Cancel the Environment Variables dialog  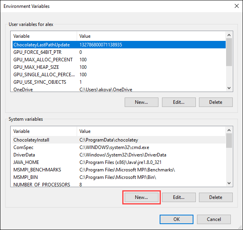214,219
